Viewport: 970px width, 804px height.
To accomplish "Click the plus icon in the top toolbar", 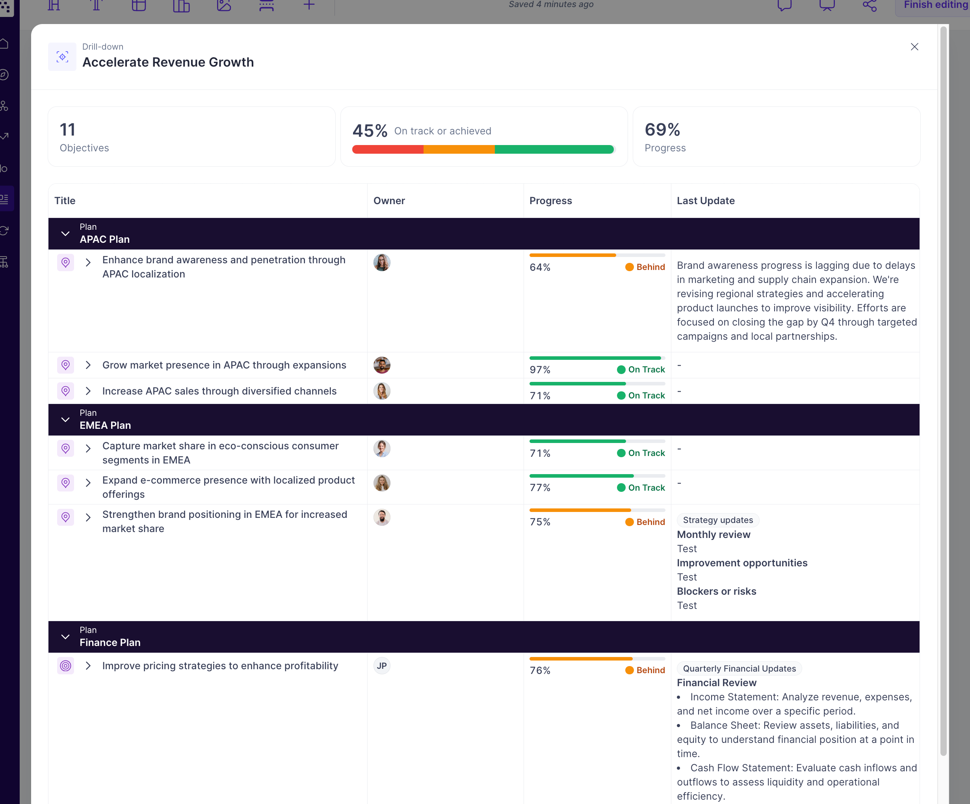I will 309,6.
